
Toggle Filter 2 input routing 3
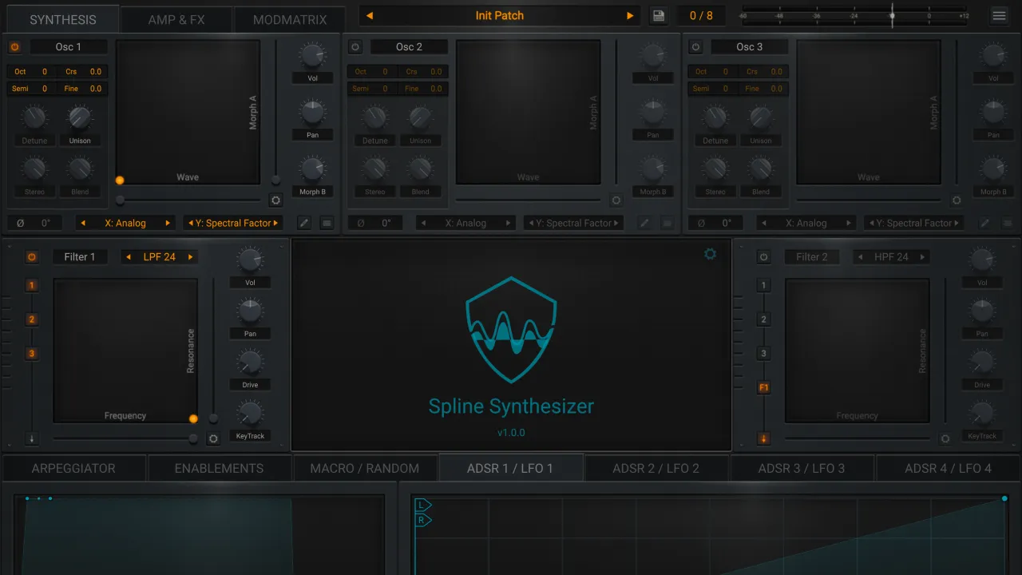(x=764, y=354)
